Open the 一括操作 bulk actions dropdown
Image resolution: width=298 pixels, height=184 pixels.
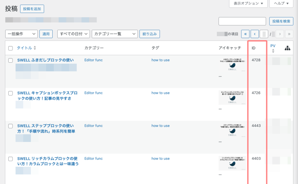(x=22, y=34)
